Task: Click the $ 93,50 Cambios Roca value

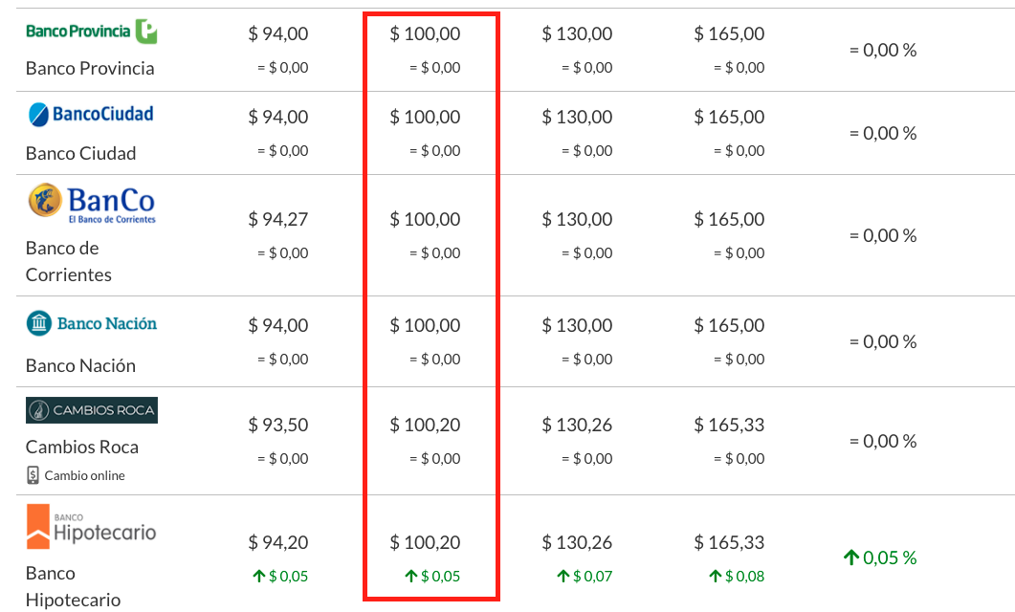Action: pos(278,425)
